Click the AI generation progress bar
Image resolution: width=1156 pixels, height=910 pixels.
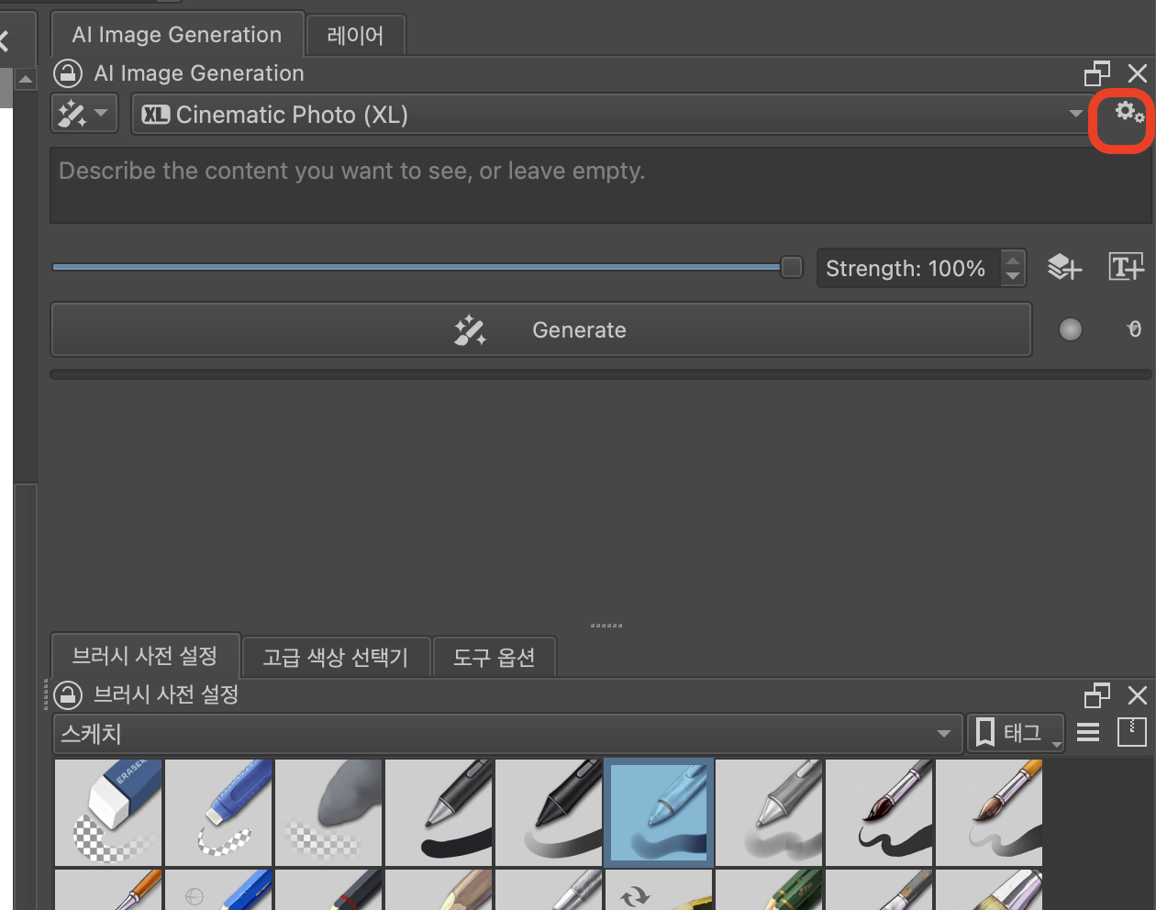click(x=600, y=374)
